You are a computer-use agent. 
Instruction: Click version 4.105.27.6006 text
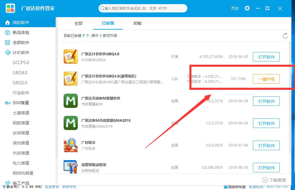coord(211,56)
